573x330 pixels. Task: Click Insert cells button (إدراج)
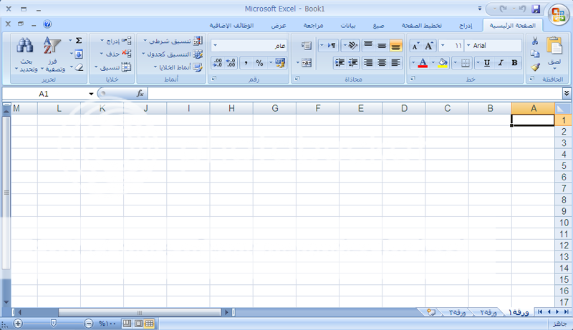115,41
